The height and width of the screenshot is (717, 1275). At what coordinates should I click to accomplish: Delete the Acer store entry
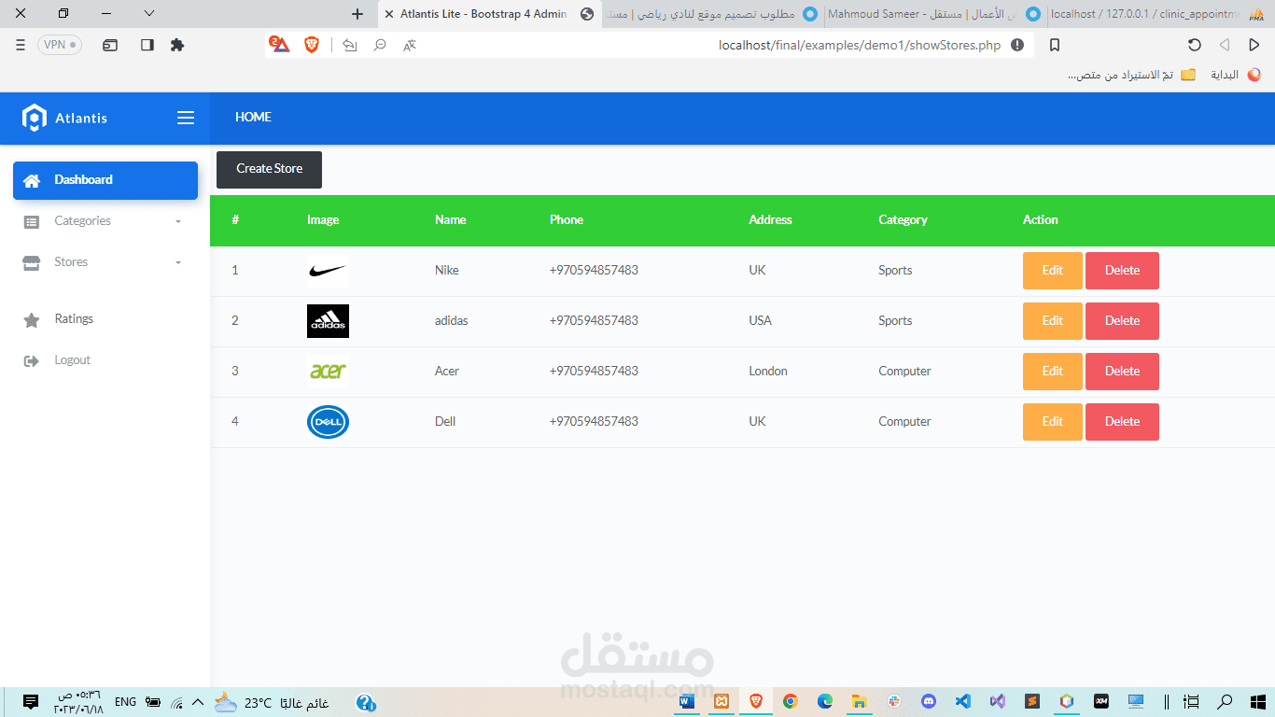coord(1122,372)
